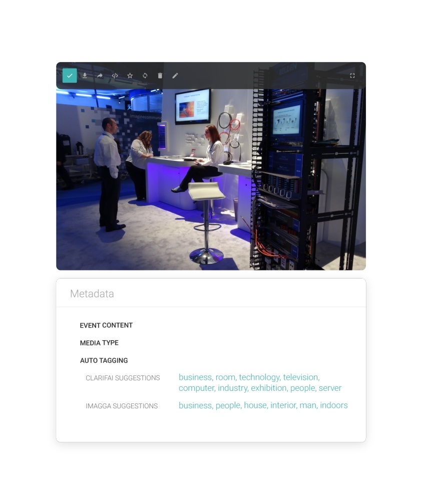Collapse the AUTO TAGGING section
Screen dimensions: 424x501
coord(104,360)
